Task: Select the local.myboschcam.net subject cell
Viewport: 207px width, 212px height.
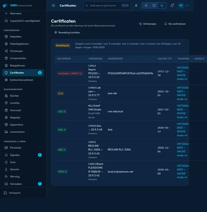Action: (120, 172)
